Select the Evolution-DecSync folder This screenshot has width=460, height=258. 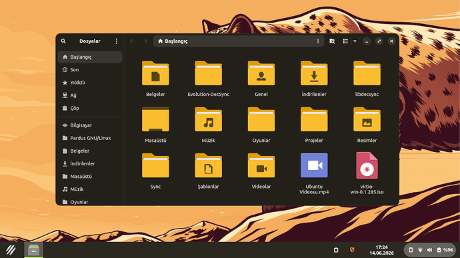pos(208,73)
